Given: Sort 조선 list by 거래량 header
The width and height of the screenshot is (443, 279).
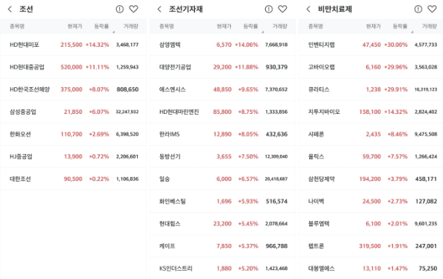Looking at the screenshot, I should click(x=131, y=26).
